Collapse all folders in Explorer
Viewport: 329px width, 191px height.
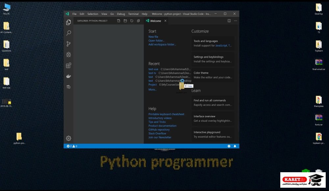point(138,21)
